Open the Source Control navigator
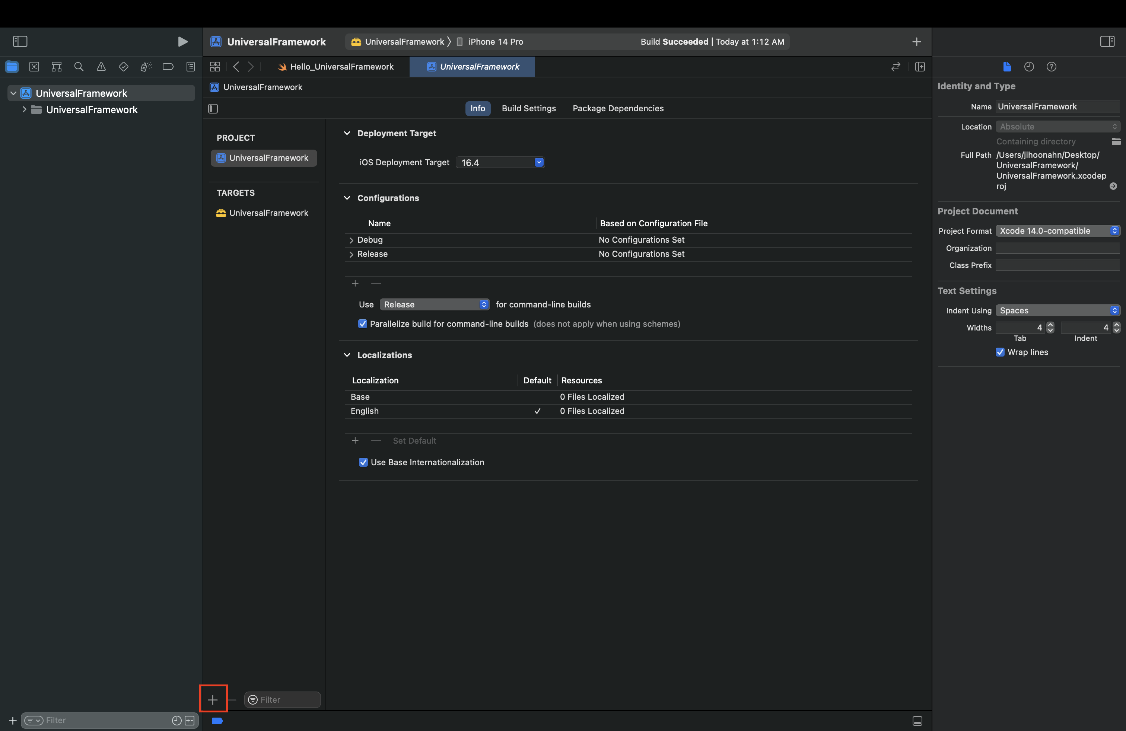This screenshot has width=1126, height=731. tap(34, 67)
